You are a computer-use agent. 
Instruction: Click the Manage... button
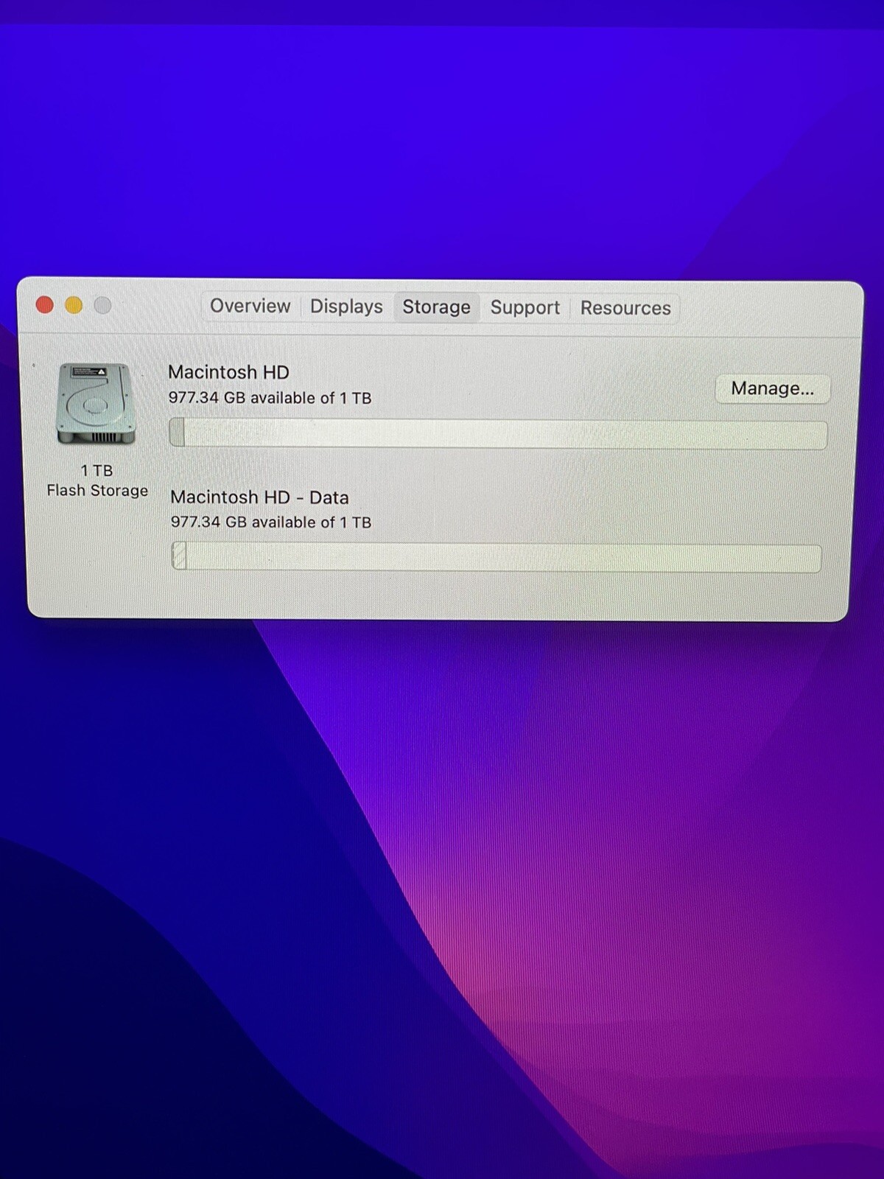[772, 388]
